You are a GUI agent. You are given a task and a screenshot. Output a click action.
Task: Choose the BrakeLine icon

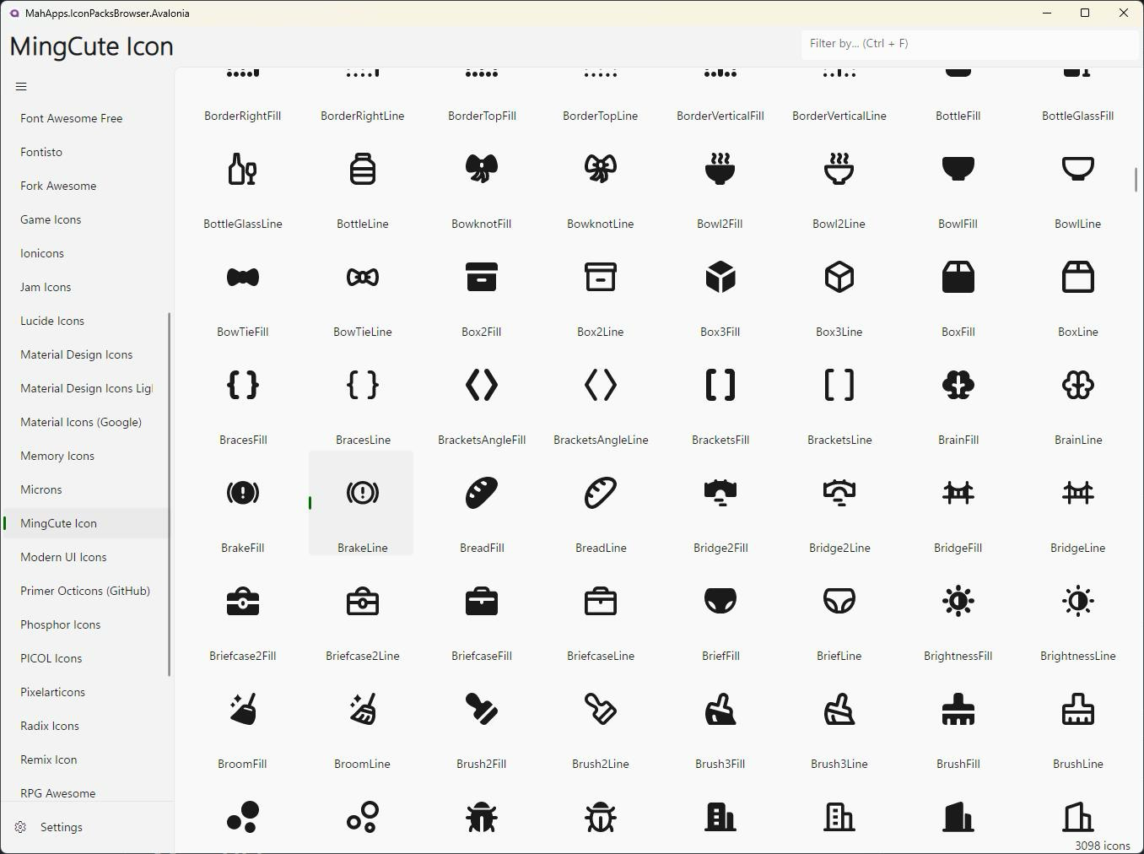[363, 493]
